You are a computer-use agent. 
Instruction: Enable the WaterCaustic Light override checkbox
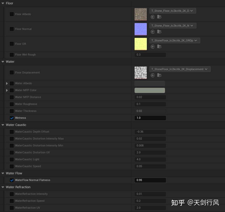pyautogui.click(x=11, y=159)
